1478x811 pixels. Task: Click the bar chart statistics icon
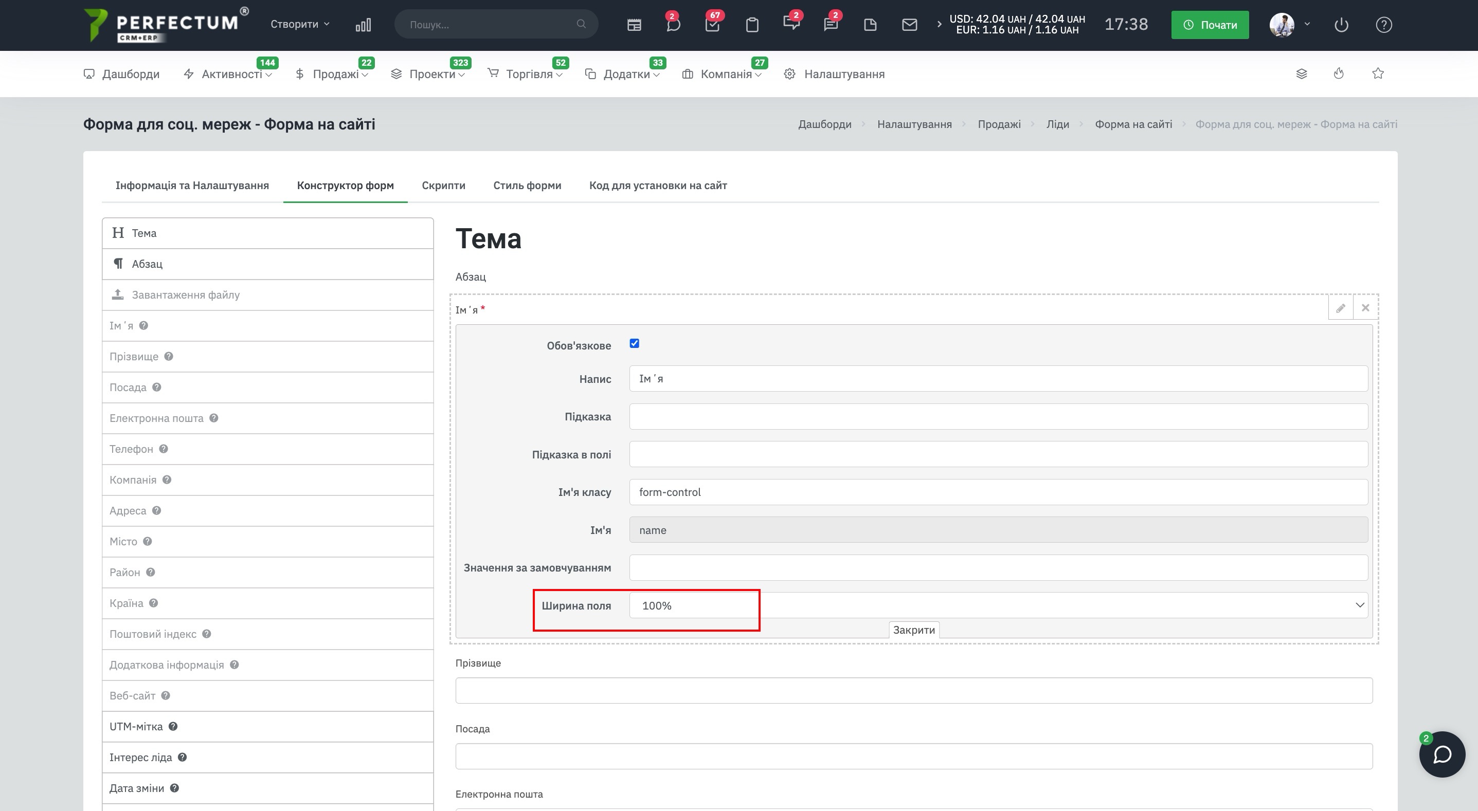(363, 25)
